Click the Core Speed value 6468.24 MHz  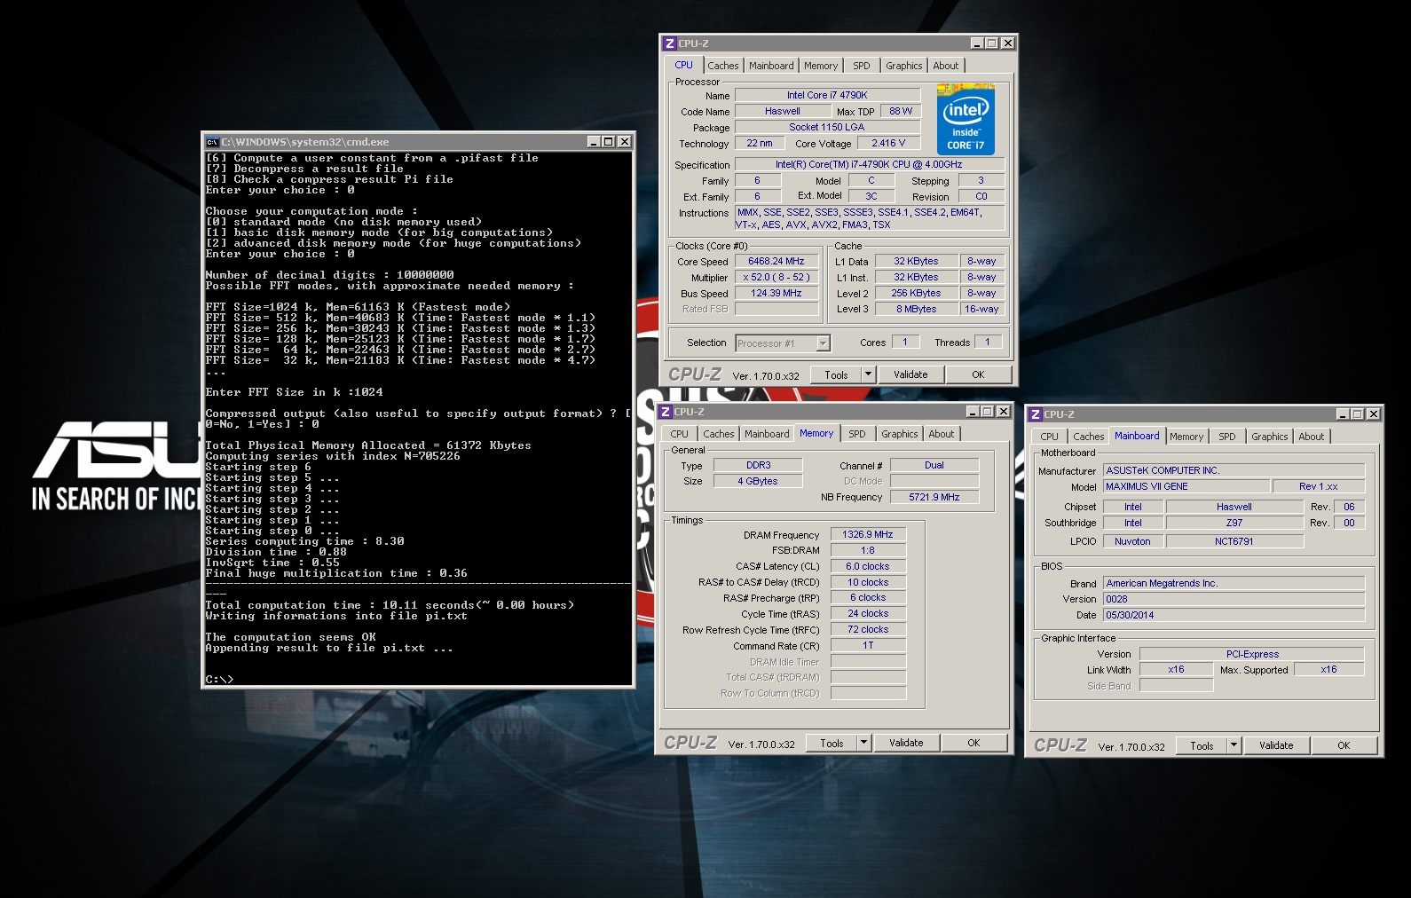coord(776,261)
